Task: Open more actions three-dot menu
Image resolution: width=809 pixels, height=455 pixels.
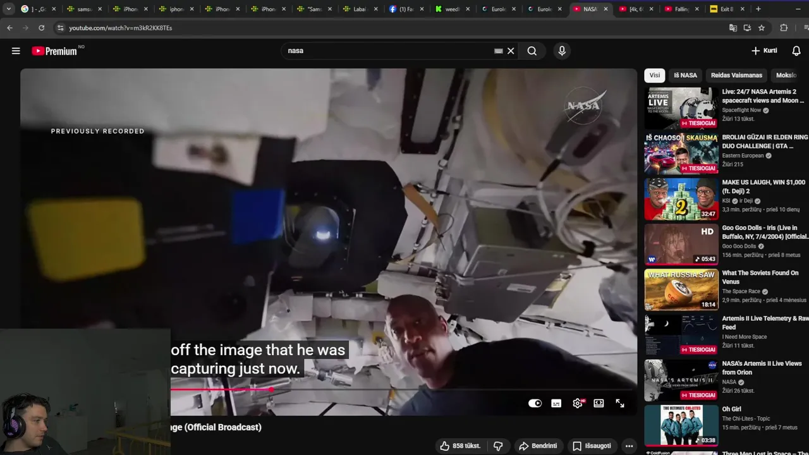Action: point(629,446)
